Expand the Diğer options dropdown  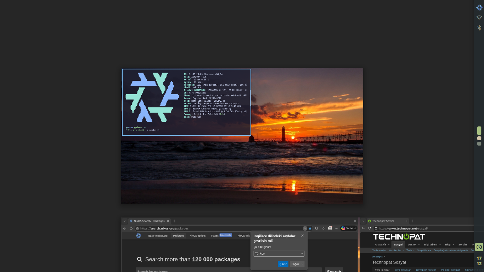[x=297, y=264]
